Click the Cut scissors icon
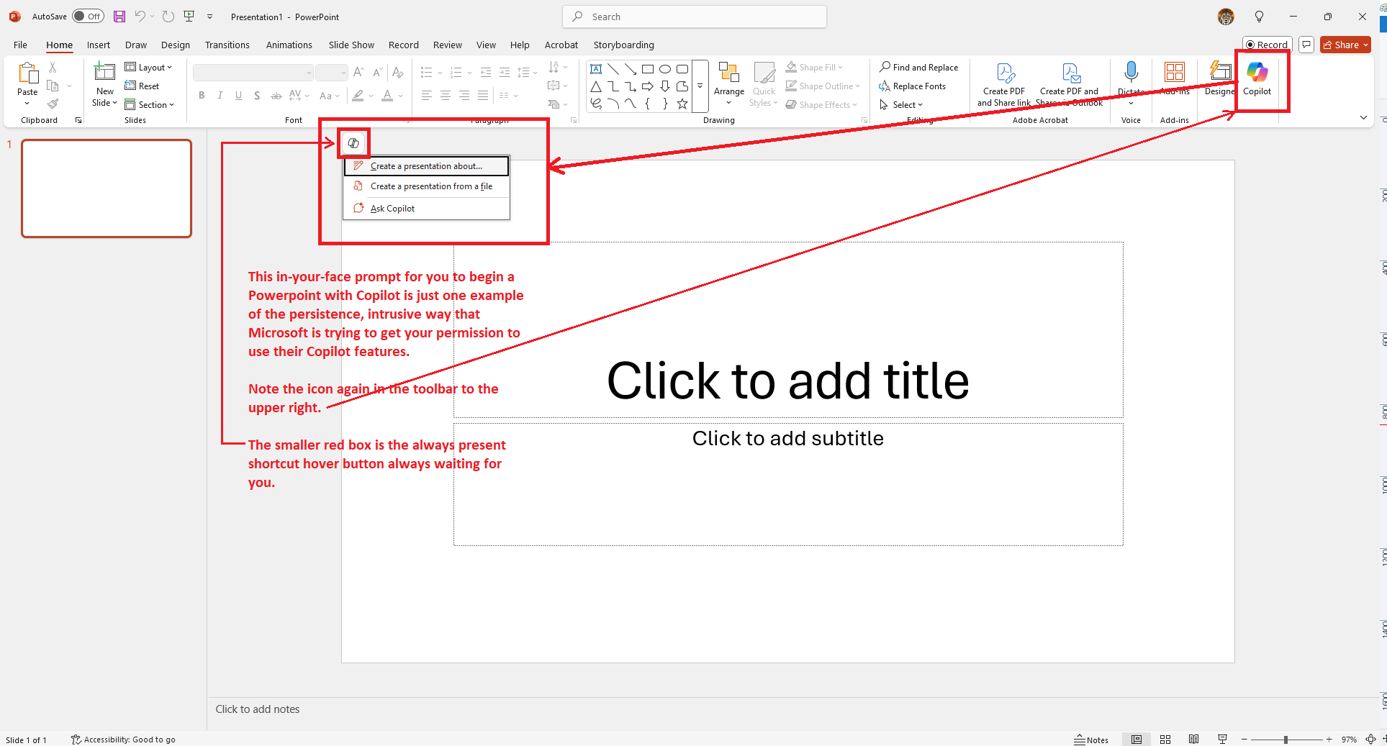Viewport: 1387px width, 746px height. click(x=53, y=67)
